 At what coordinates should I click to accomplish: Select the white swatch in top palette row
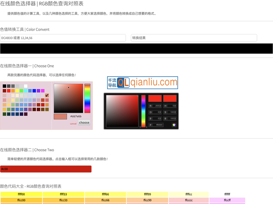coord(26,86)
